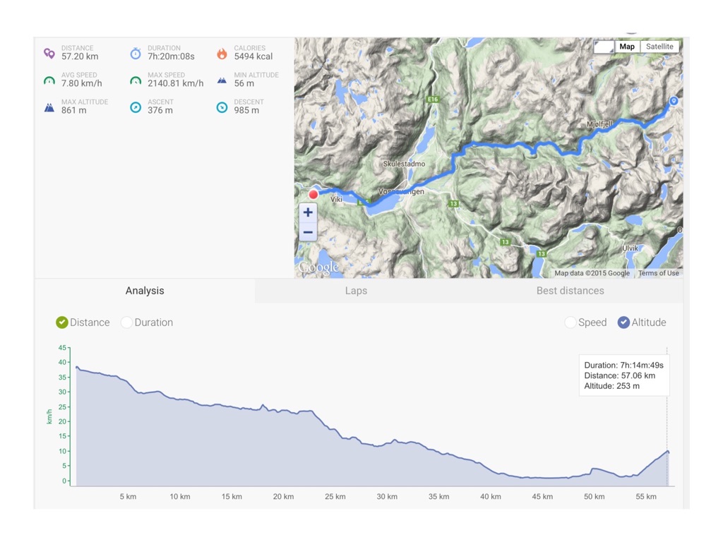This screenshot has width=723, height=542.
Task: Click the Calories flame icon
Action: tap(222, 53)
